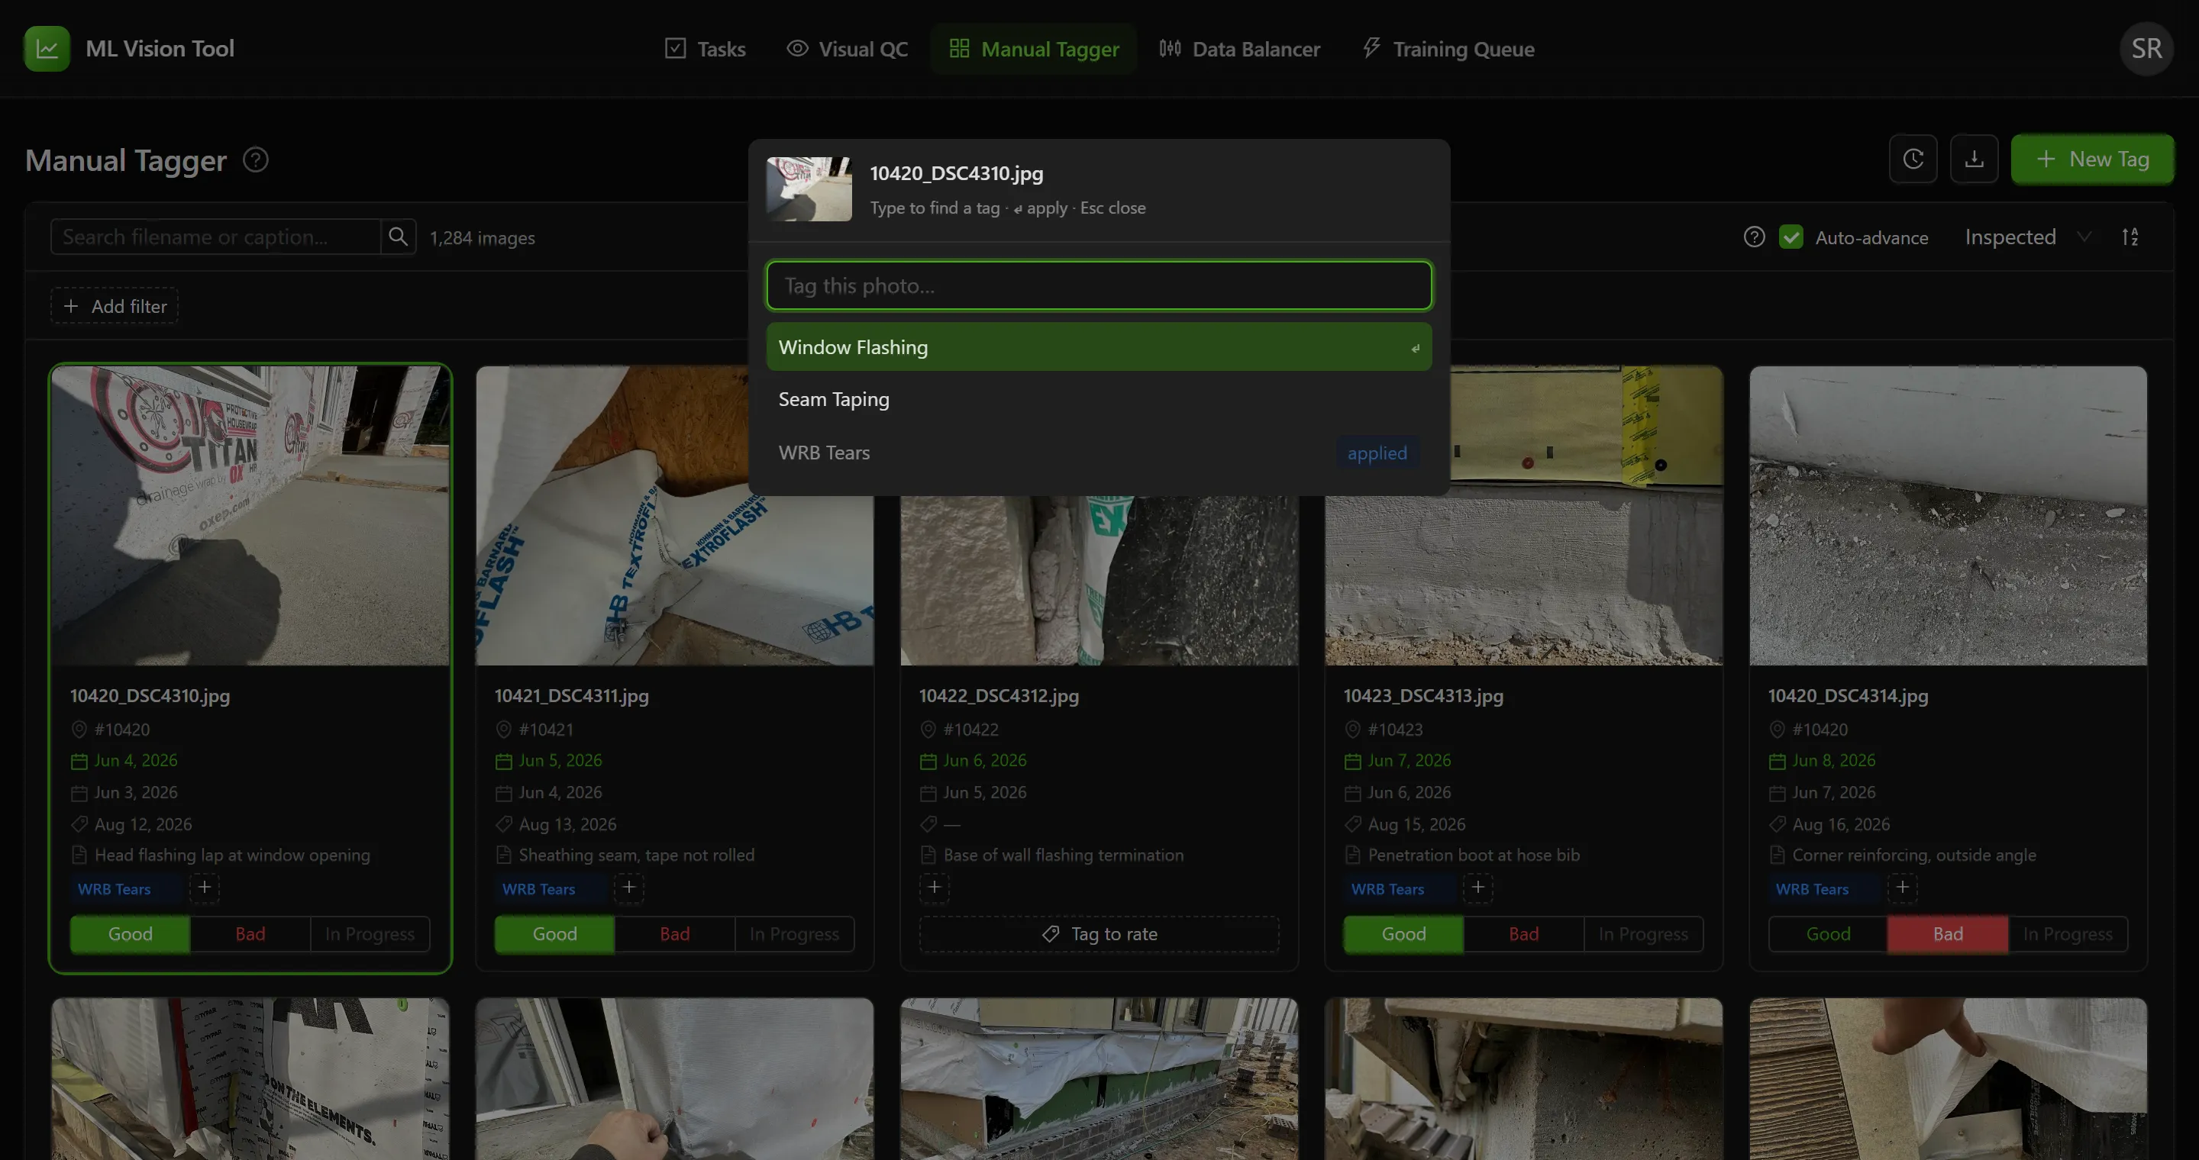2199x1160 pixels.
Task: Open the SR user avatar menu
Action: (x=2146, y=49)
